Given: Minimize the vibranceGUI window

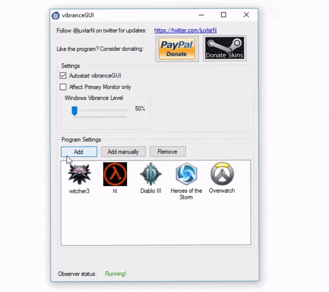Looking at the screenshot, I should coord(201,15).
